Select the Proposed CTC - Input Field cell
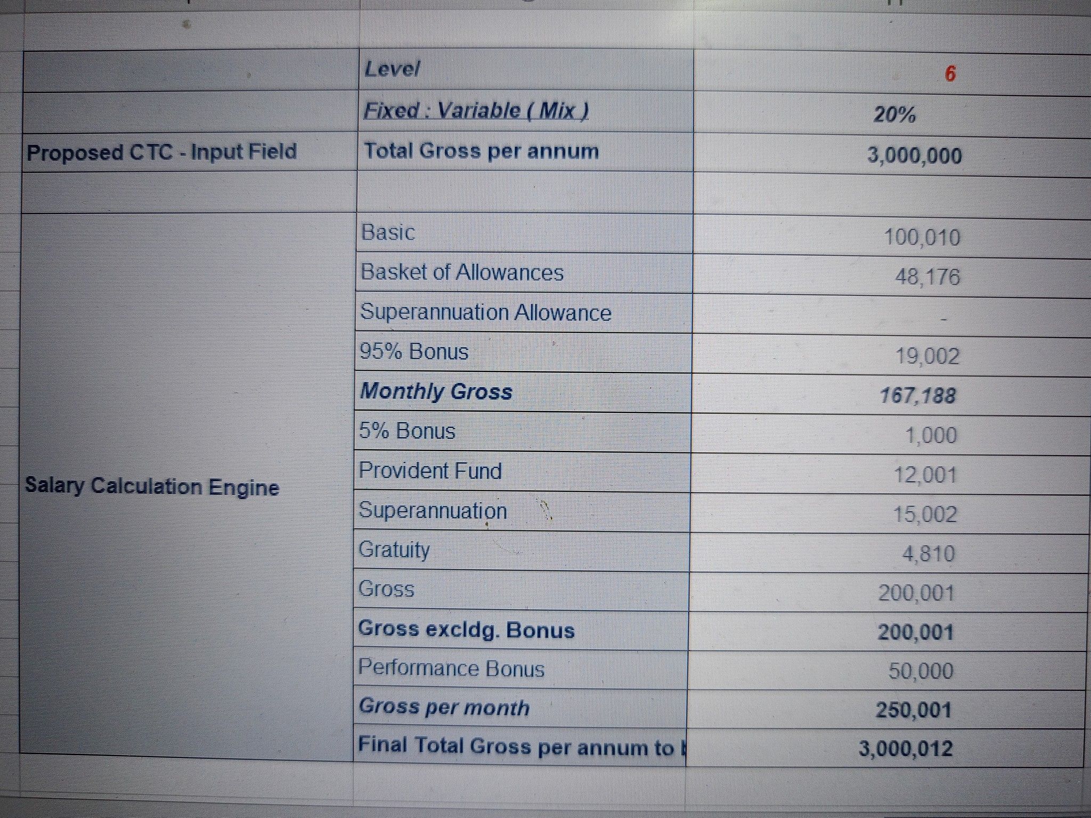The width and height of the screenshot is (1091, 818). coord(162,152)
